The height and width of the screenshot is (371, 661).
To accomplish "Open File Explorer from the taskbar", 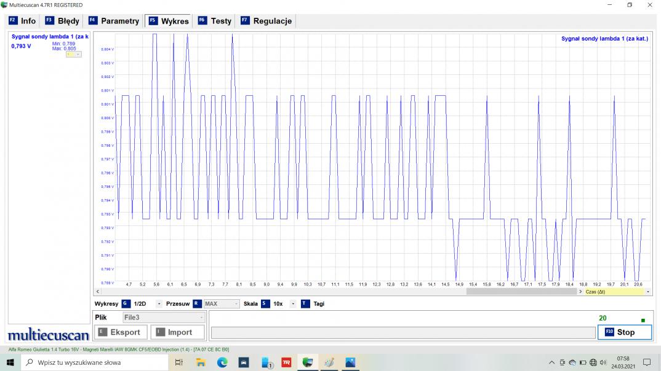I will click(201, 362).
